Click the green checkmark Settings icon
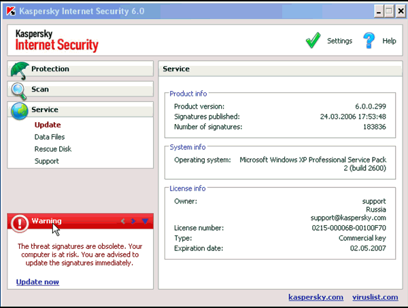The width and height of the screenshot is (408, 308). point(313,40)
